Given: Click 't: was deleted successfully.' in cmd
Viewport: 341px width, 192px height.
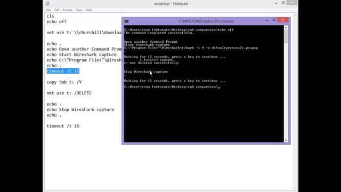Looking at the screenshot, I should click(152, 63).
